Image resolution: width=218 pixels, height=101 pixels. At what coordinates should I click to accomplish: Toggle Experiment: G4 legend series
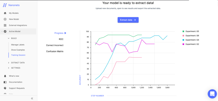click(190, 40)
